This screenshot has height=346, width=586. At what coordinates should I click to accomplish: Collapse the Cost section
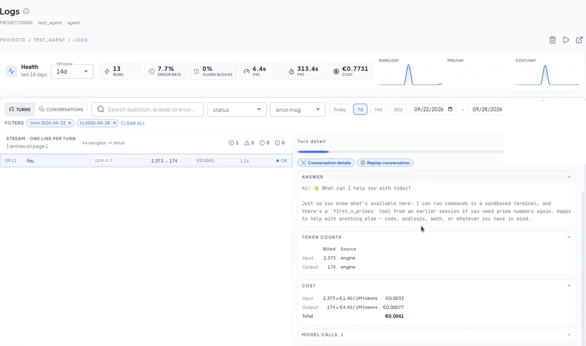569,286
